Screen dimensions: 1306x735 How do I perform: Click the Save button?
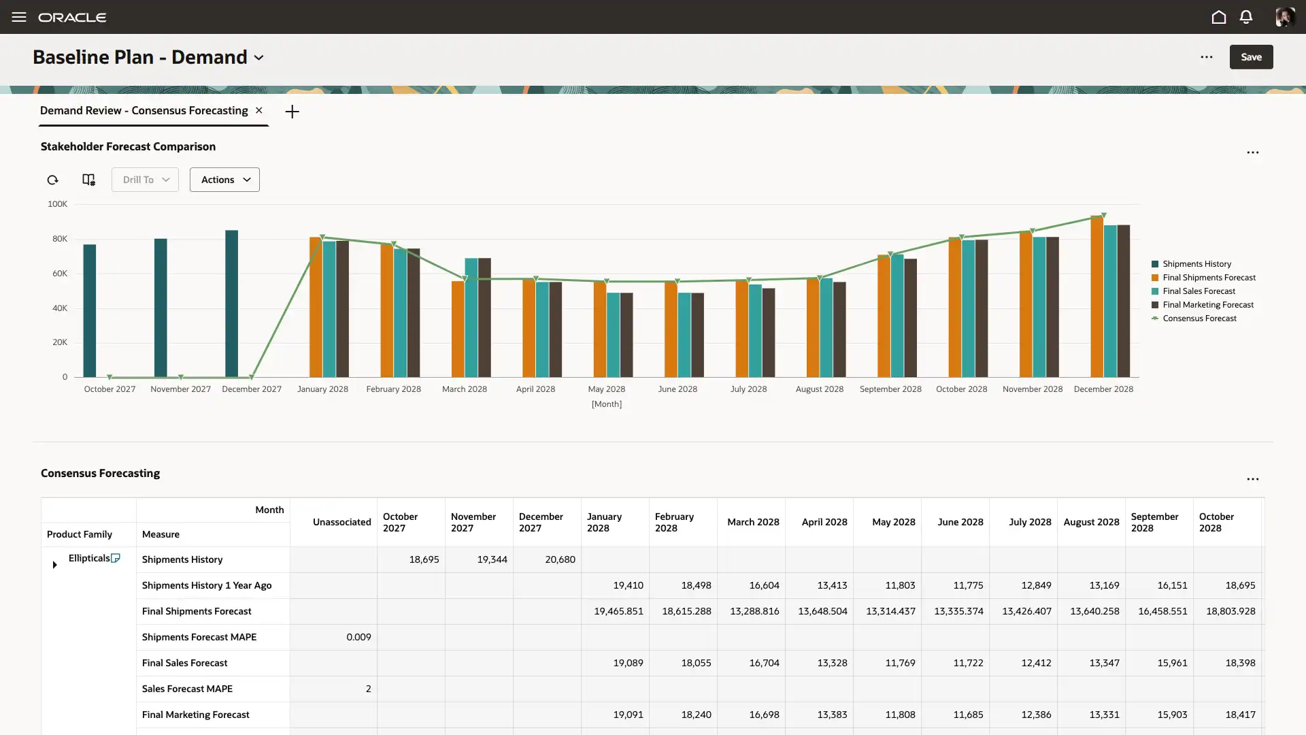click(1251, 57)
